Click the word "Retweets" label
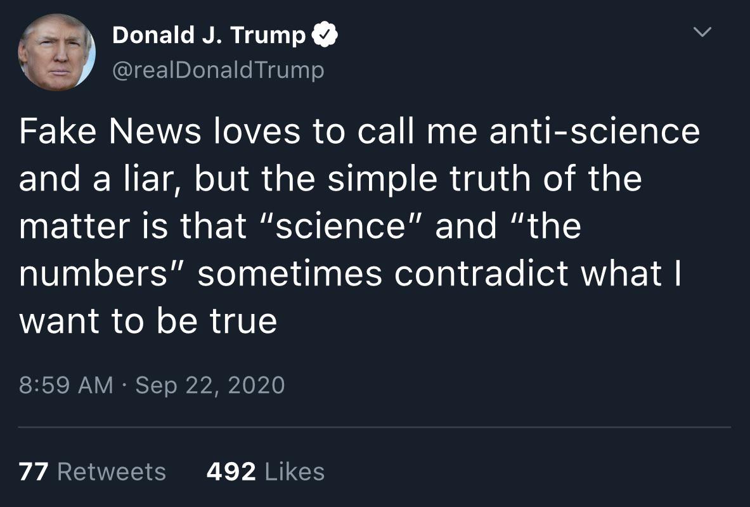 [112, 472]
